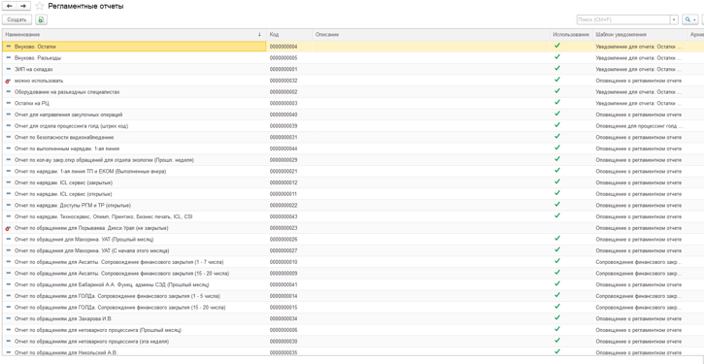The height and width of the screenshot is (364, 704).
Task: Click the row icon of Оборудование на разъездных специалистах
Action: point(9,91)
